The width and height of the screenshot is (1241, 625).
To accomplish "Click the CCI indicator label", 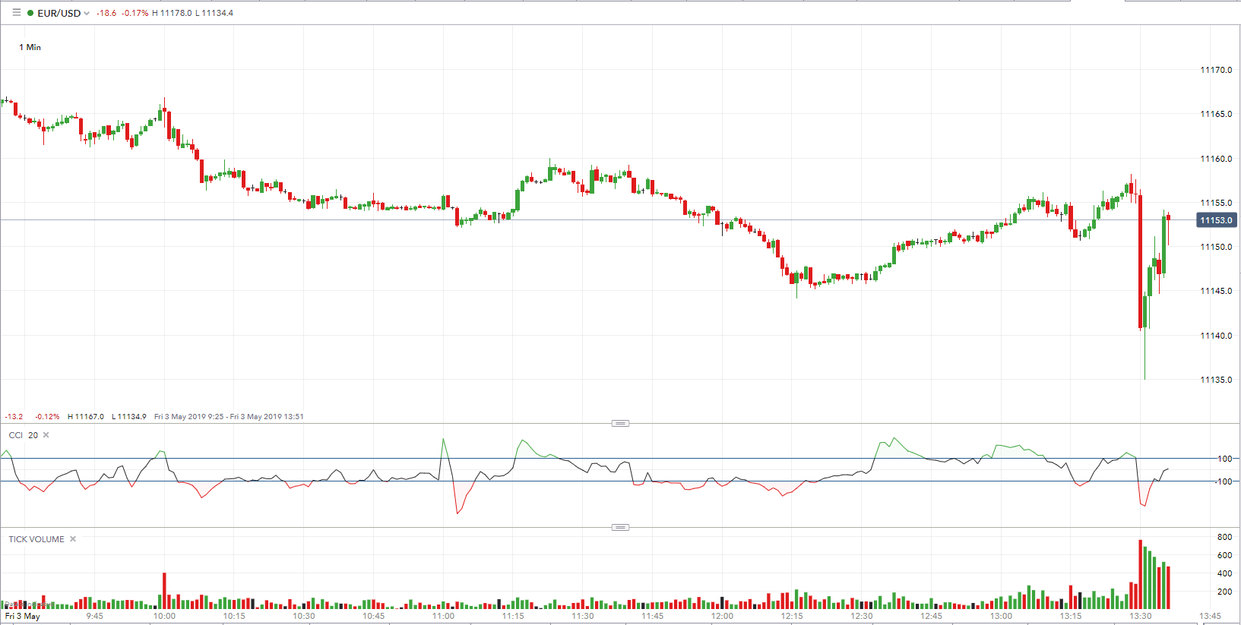I will pyautogui.click(x=16, y=435).
